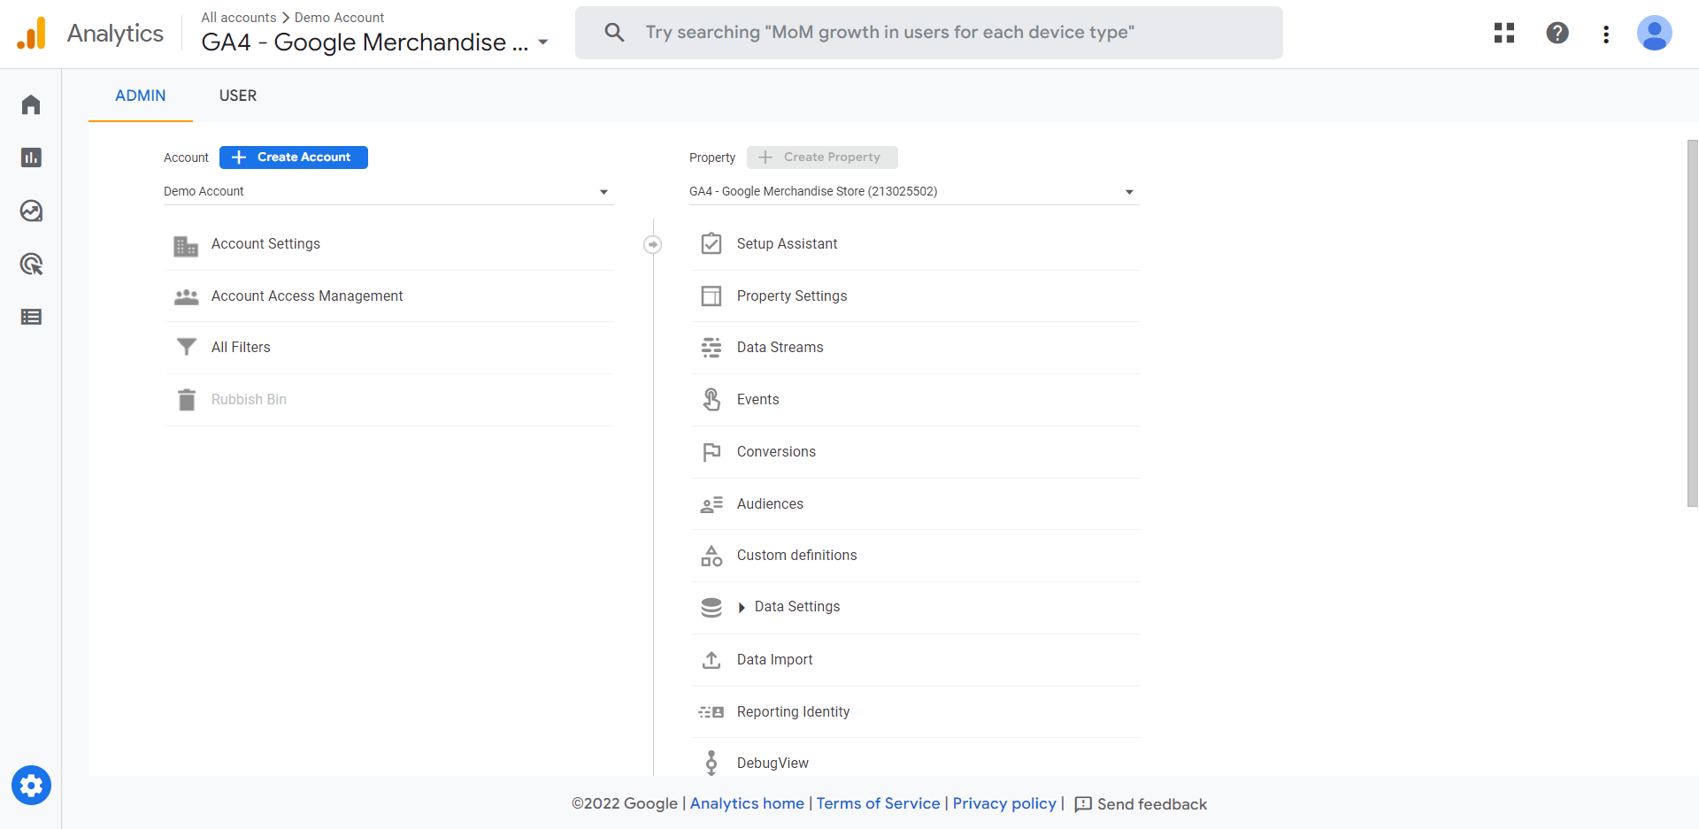The width and height of the screenshot is (1699, 829).
Task: Open the user account avatar
Action: (x=1654, y=34)
